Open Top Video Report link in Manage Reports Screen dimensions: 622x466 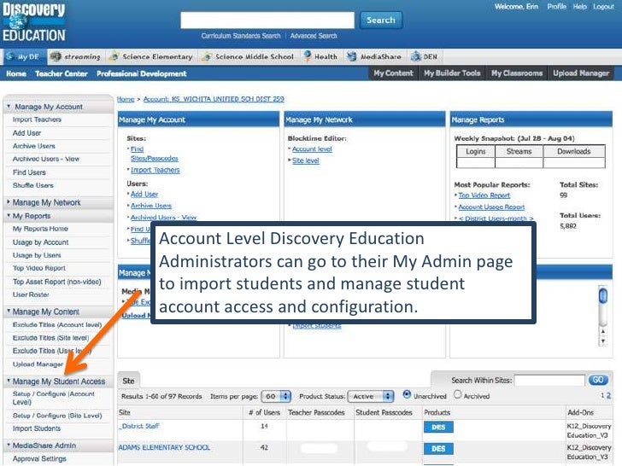[484, 195]
